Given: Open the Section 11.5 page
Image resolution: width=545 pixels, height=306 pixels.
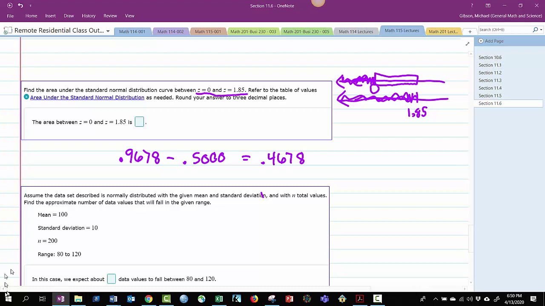Looking at the screenshot, I should click(490, 96).
